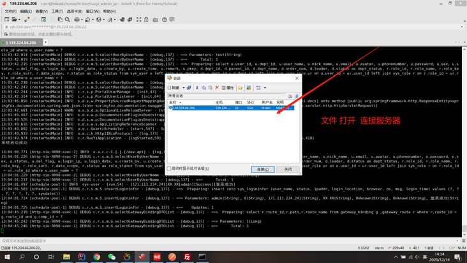
Task: Click the Open session folder icon in main toolbar
Action: [x=14, y=19]
